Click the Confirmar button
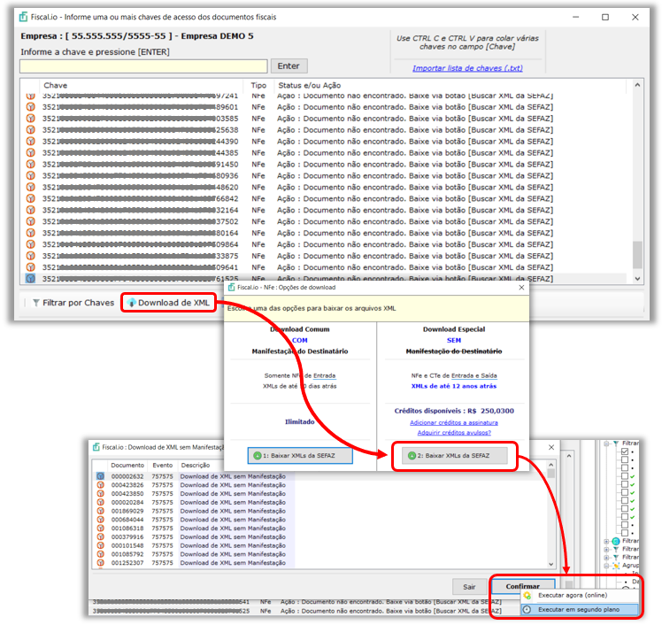The width and height of the screenshot is (662, 625). [523, 585]
